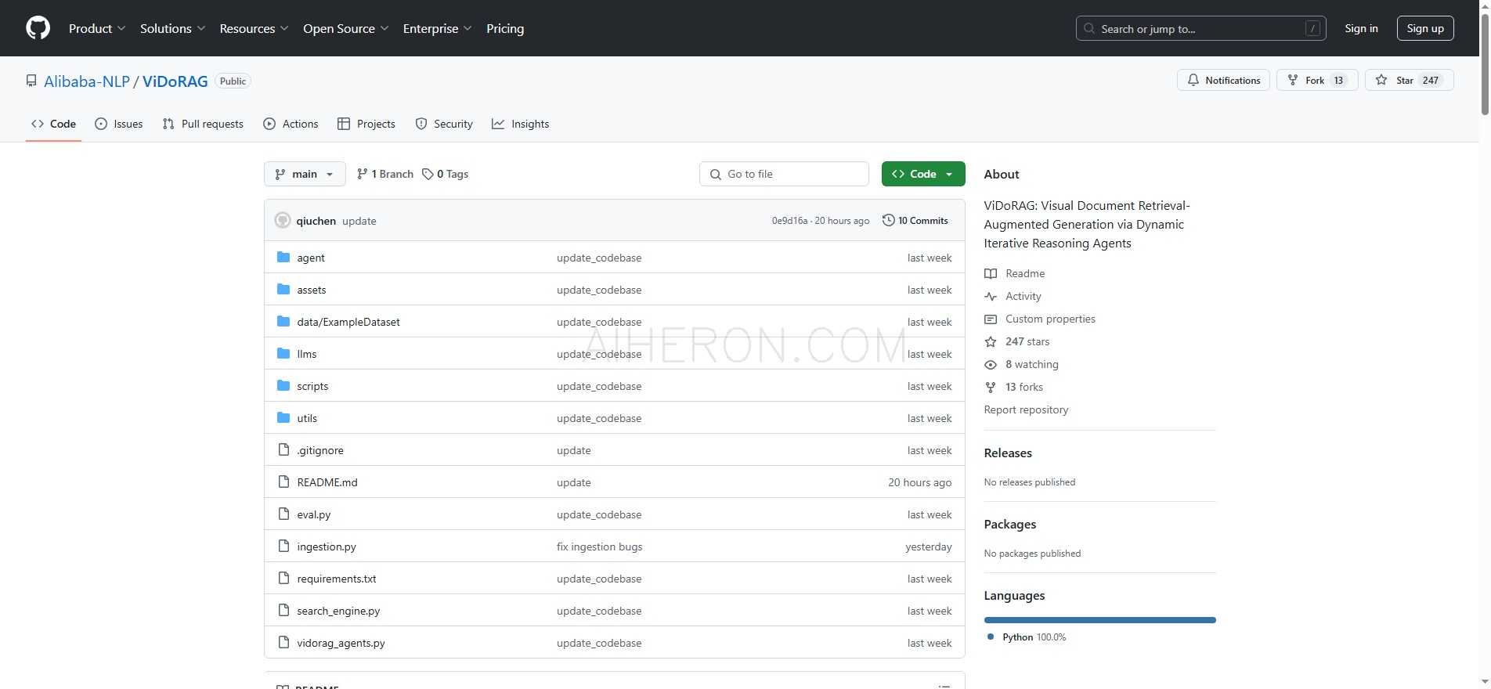Open the 'fix ingestion bugs' commit message
Image resolution: width=1491 pixels, height=689 pixels.
599,547
